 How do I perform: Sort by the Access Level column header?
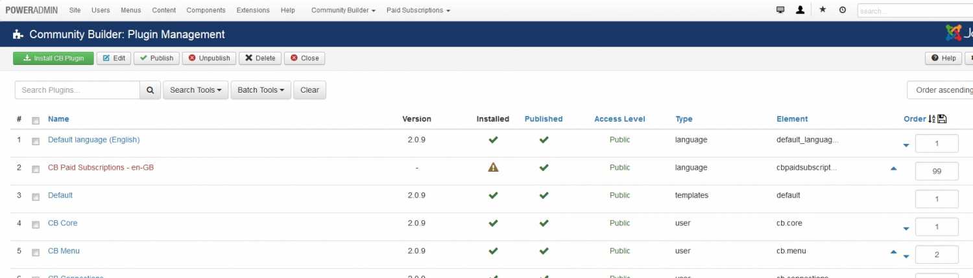[x=619, y=119]
